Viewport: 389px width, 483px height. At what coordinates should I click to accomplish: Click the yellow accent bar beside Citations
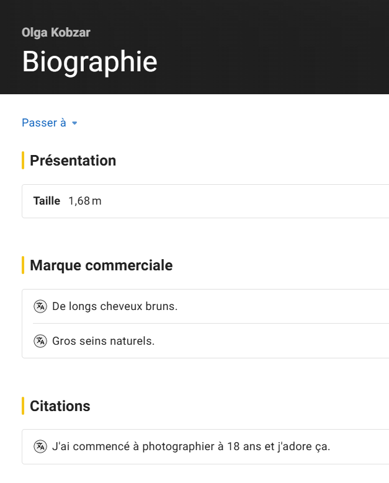tap(23, 406)
